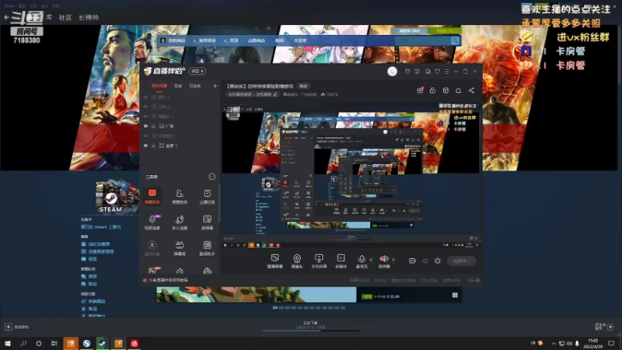Add a new scene with plus button

pos(215,86)
